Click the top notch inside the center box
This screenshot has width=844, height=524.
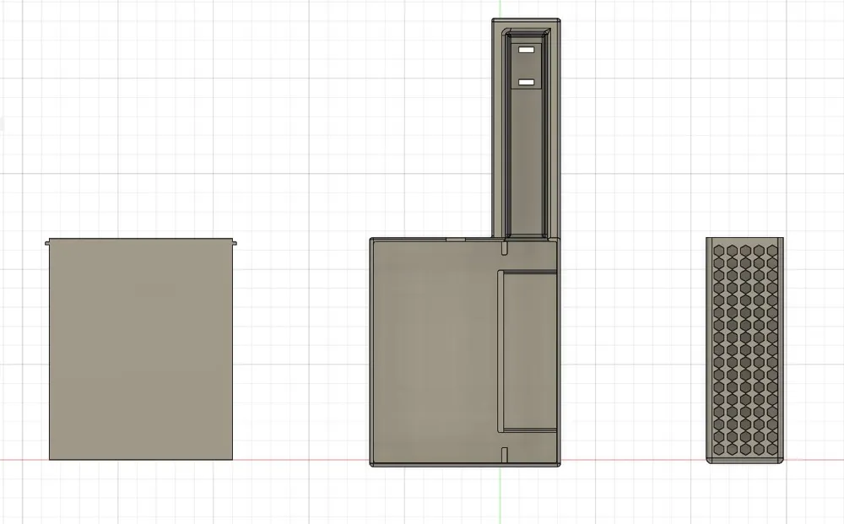(505, 247)
